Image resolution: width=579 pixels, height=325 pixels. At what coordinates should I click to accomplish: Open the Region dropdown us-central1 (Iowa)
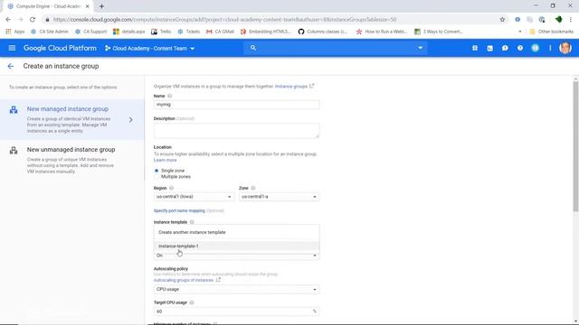click(x=194, y=197)
